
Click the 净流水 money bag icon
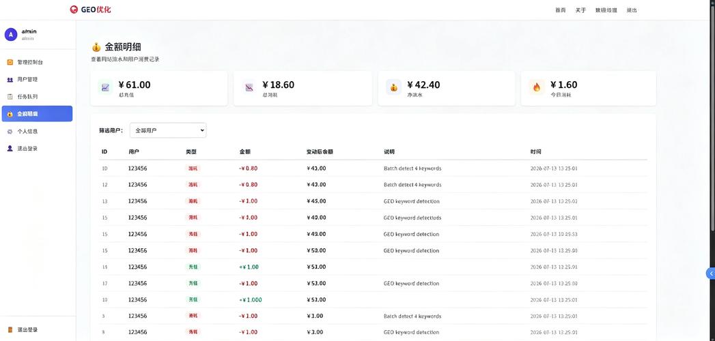(x=393, y=87)
